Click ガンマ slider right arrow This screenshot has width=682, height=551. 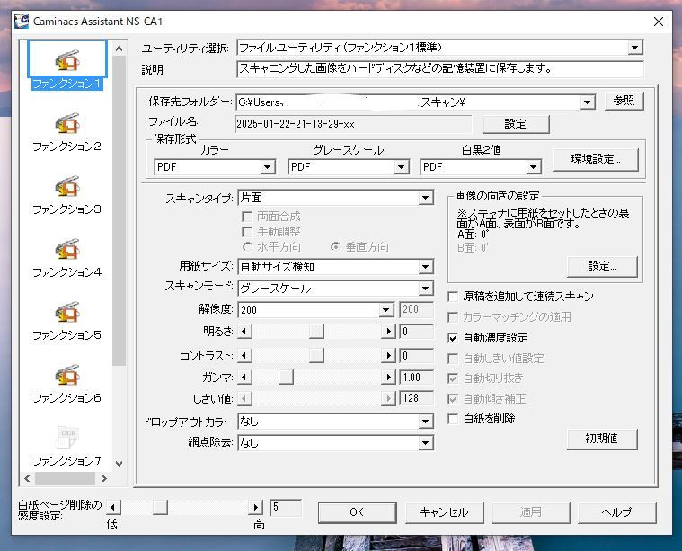[x=388, y=377]
